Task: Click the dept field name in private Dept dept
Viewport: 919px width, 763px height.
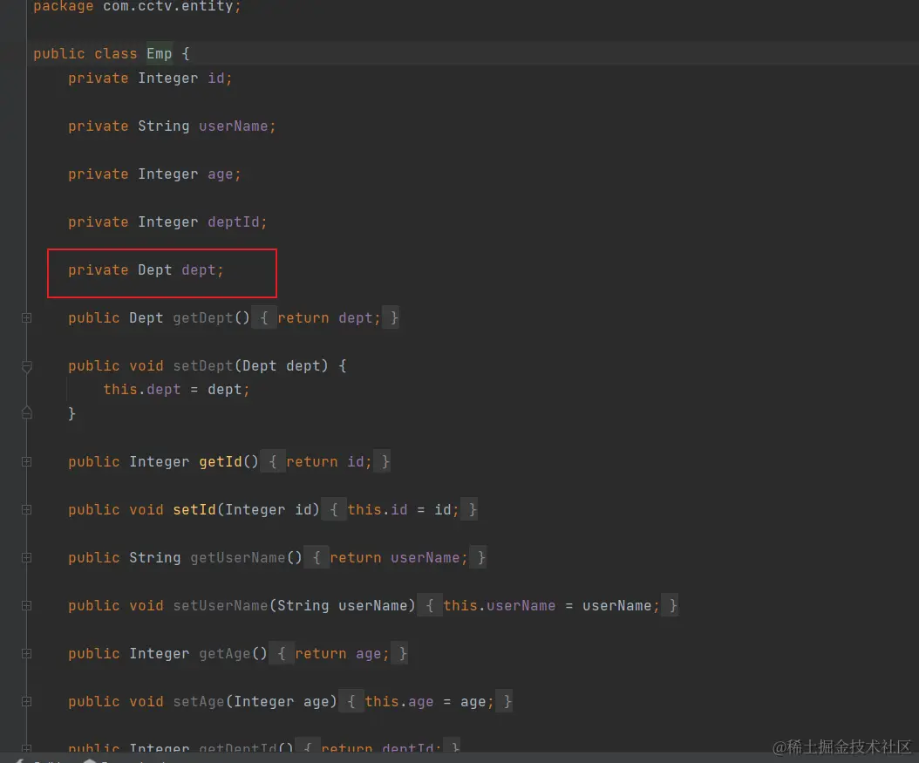Action: [x=199, y=270]
